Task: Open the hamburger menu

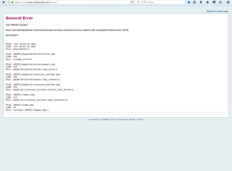Action: (228, 2)
